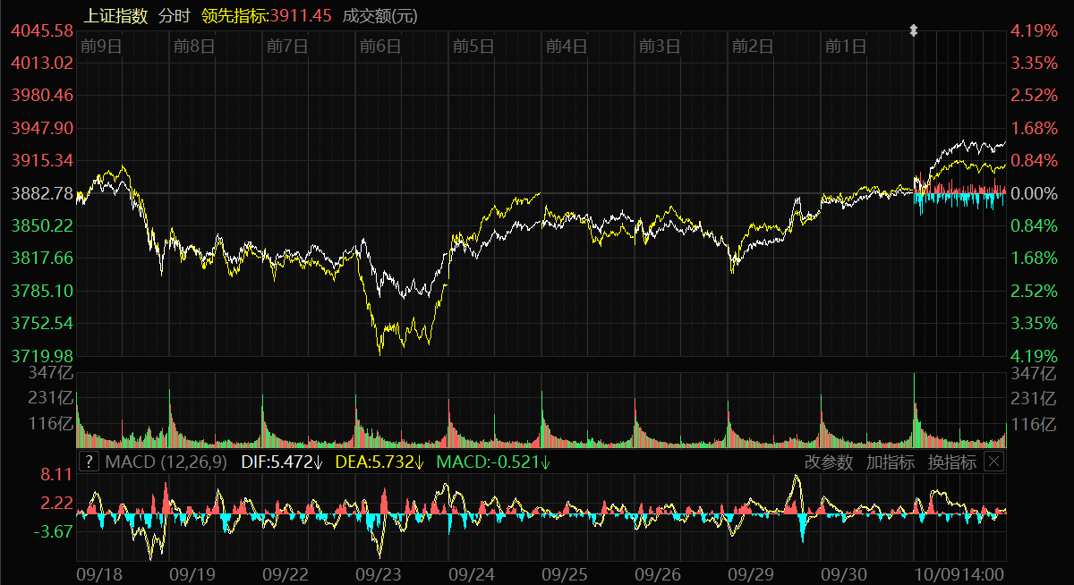Click the up-down resize arrow icon
The width and height of the screenshot is (1074, 585).
click(x=914, y=30)
